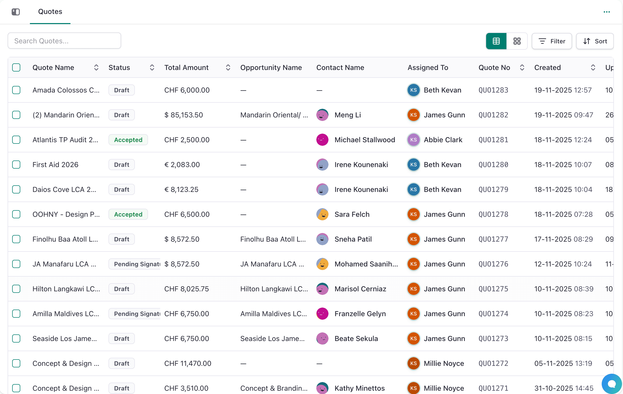623x394 pixels.
Task: Sort by Quote Name column arrows
Action: tap(96, 67)
